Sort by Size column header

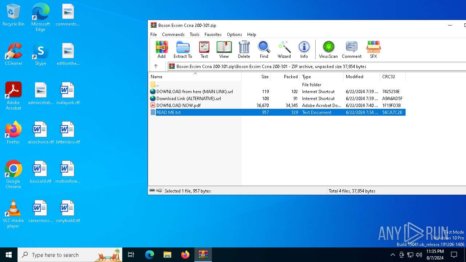(x=256, y=77)
